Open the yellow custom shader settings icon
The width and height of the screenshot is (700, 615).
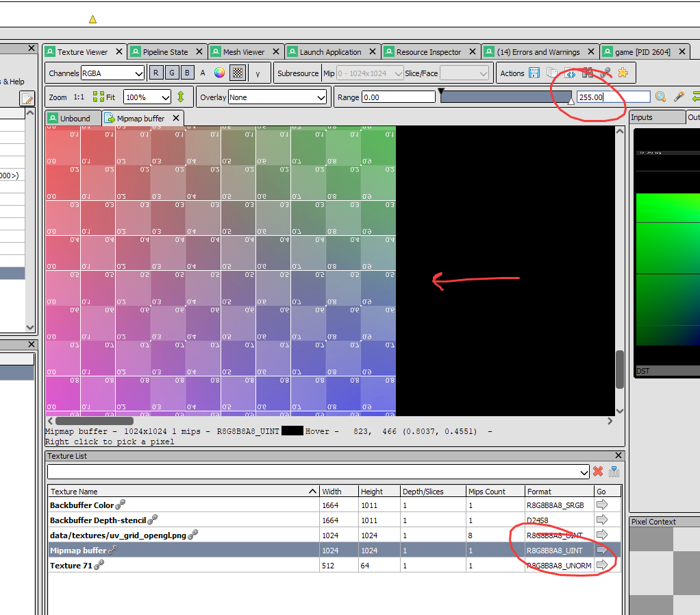point(623,73)
